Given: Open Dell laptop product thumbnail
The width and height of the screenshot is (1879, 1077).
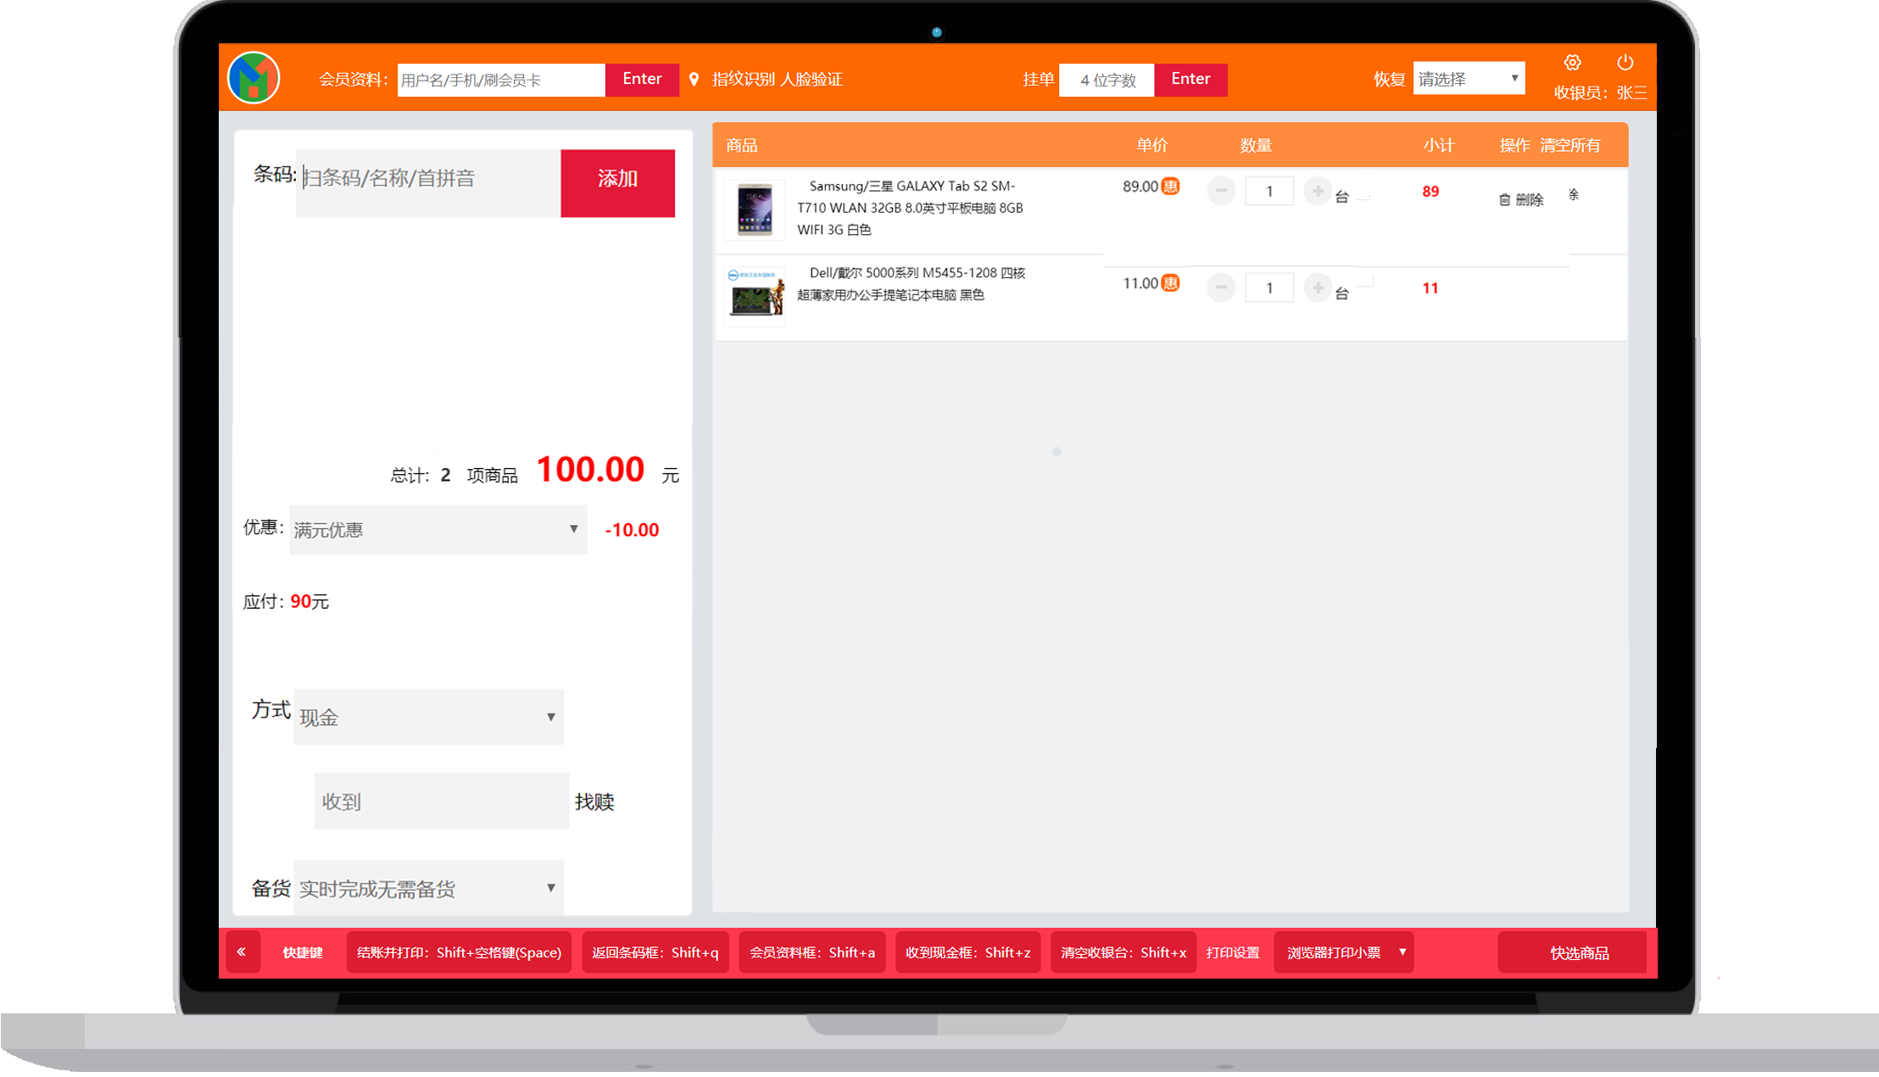Looking at the screenshot, I should [755, 296].
